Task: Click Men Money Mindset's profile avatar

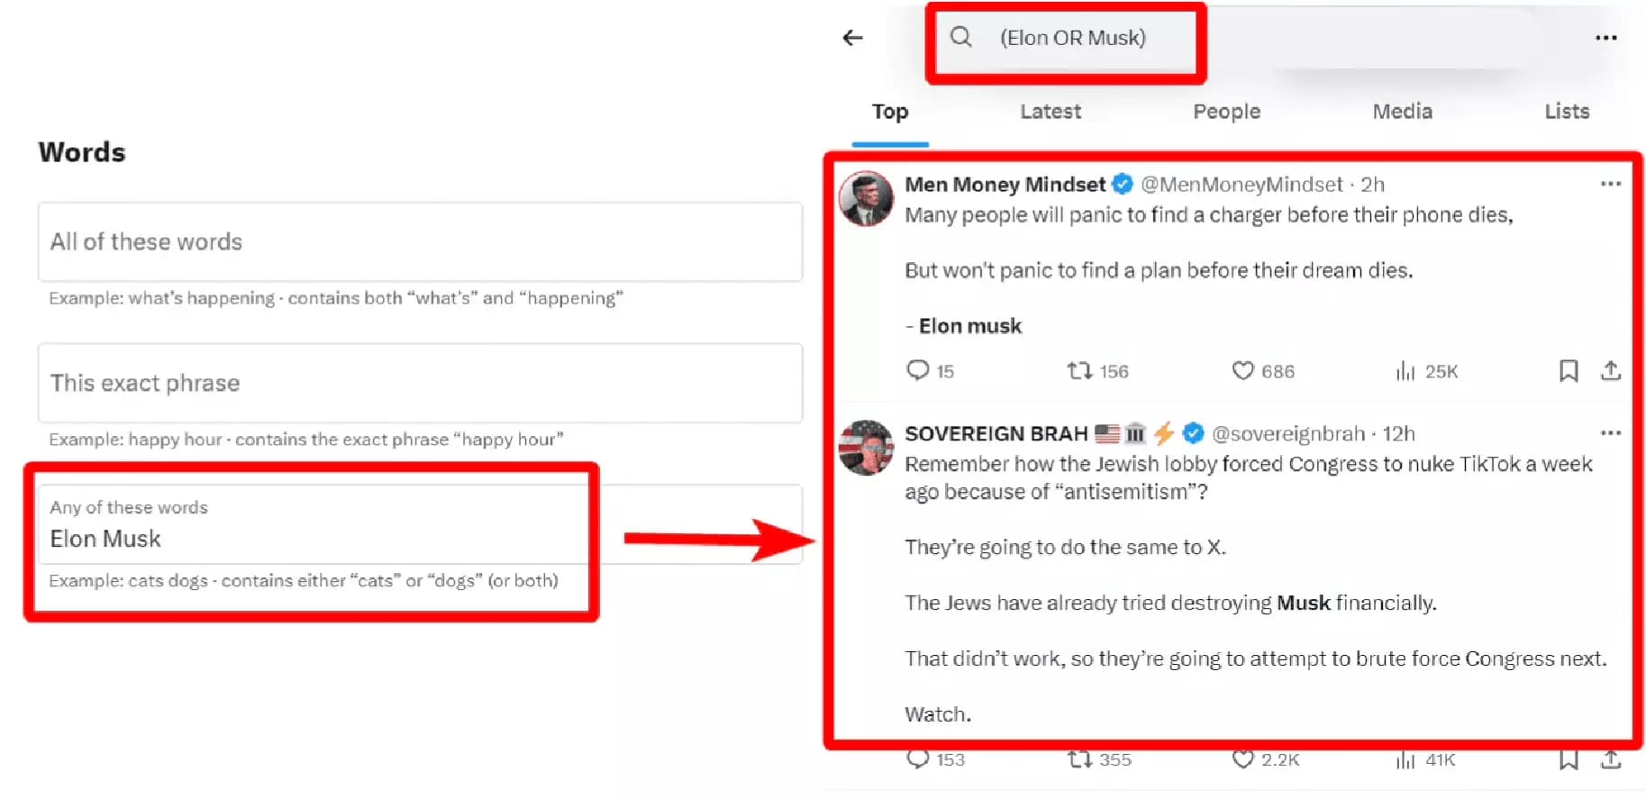Action: coord(866,200)
